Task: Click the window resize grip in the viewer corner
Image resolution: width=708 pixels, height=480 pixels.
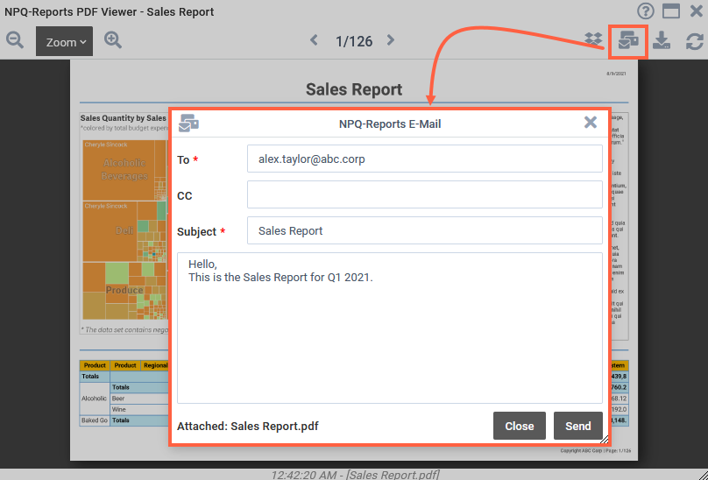Action: point(703,475)
